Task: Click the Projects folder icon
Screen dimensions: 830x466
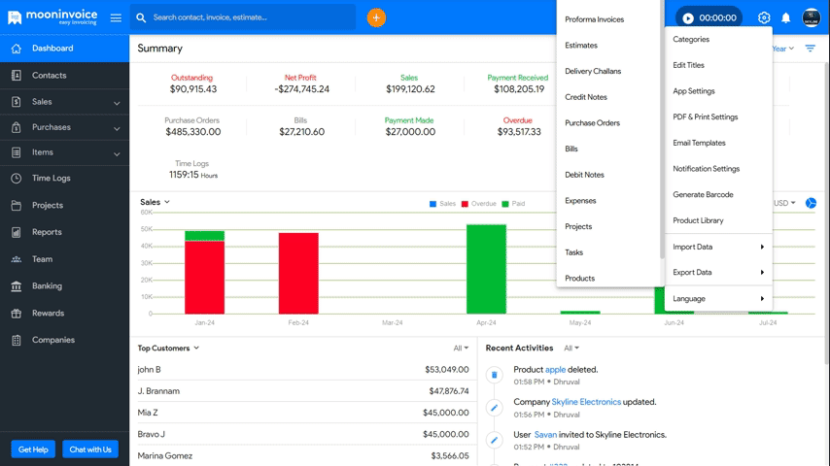Action: [17, 205]
